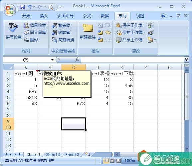
Task: Open track changes dropdown icon
Action: (x=152, y=40)
